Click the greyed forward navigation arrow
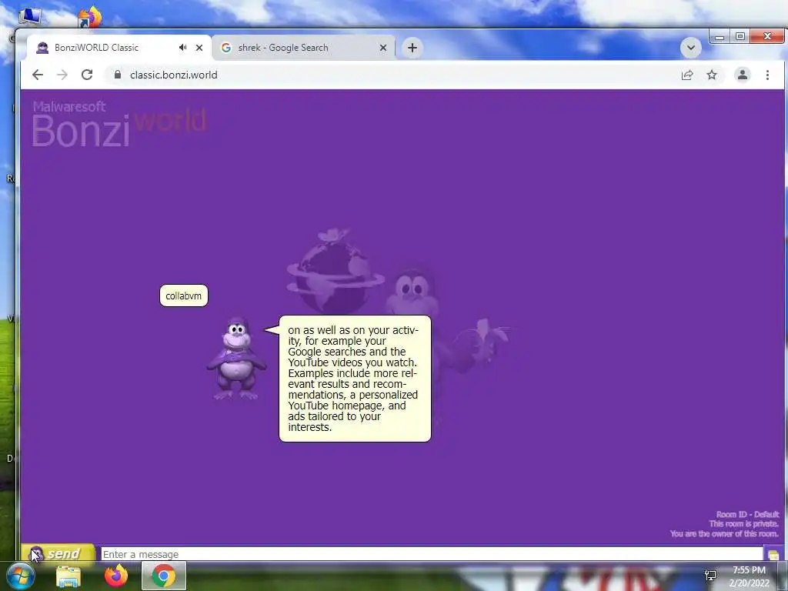The height and width of the screenshot is (591, 788). click(x=62, y=75)
